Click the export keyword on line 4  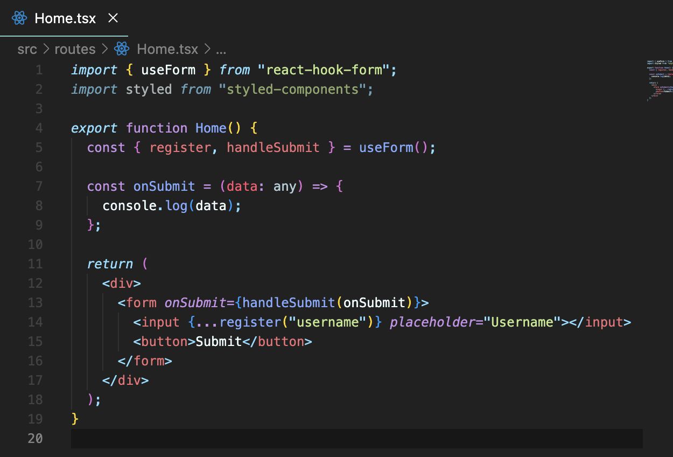coord(94,128)
